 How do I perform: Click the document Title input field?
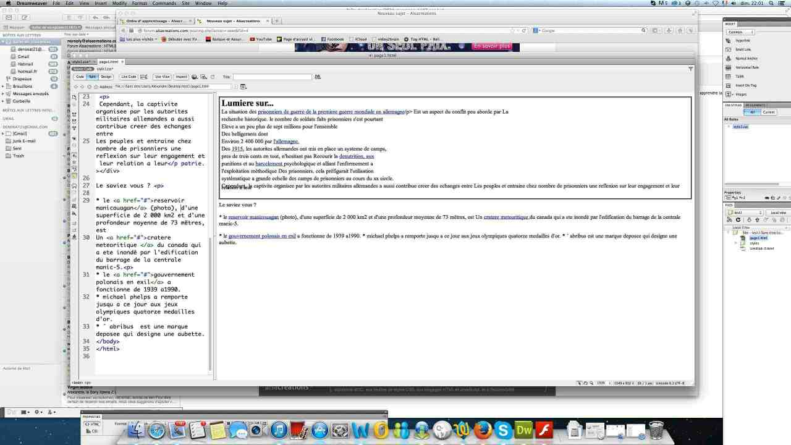pos(272,77)
